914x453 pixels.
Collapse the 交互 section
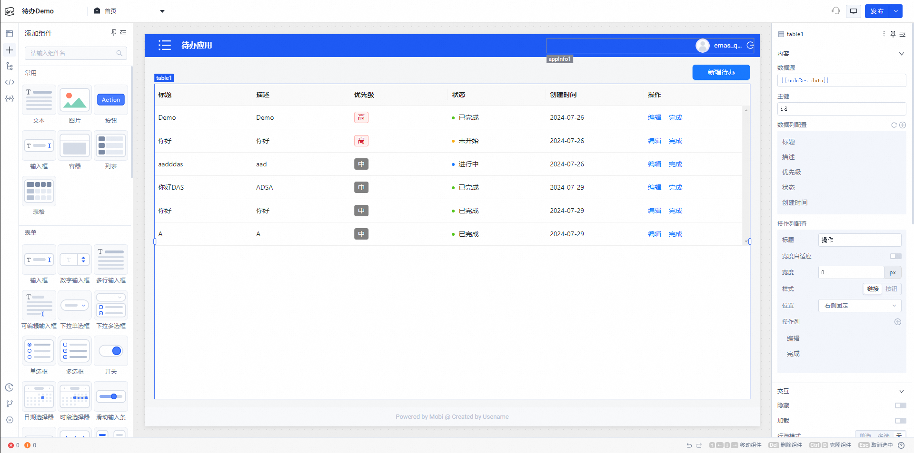click(901, 391)
